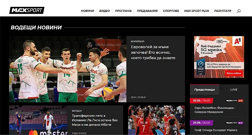Open the Новини menu item
Screen dimensions: 252x135
click(87, 11)
